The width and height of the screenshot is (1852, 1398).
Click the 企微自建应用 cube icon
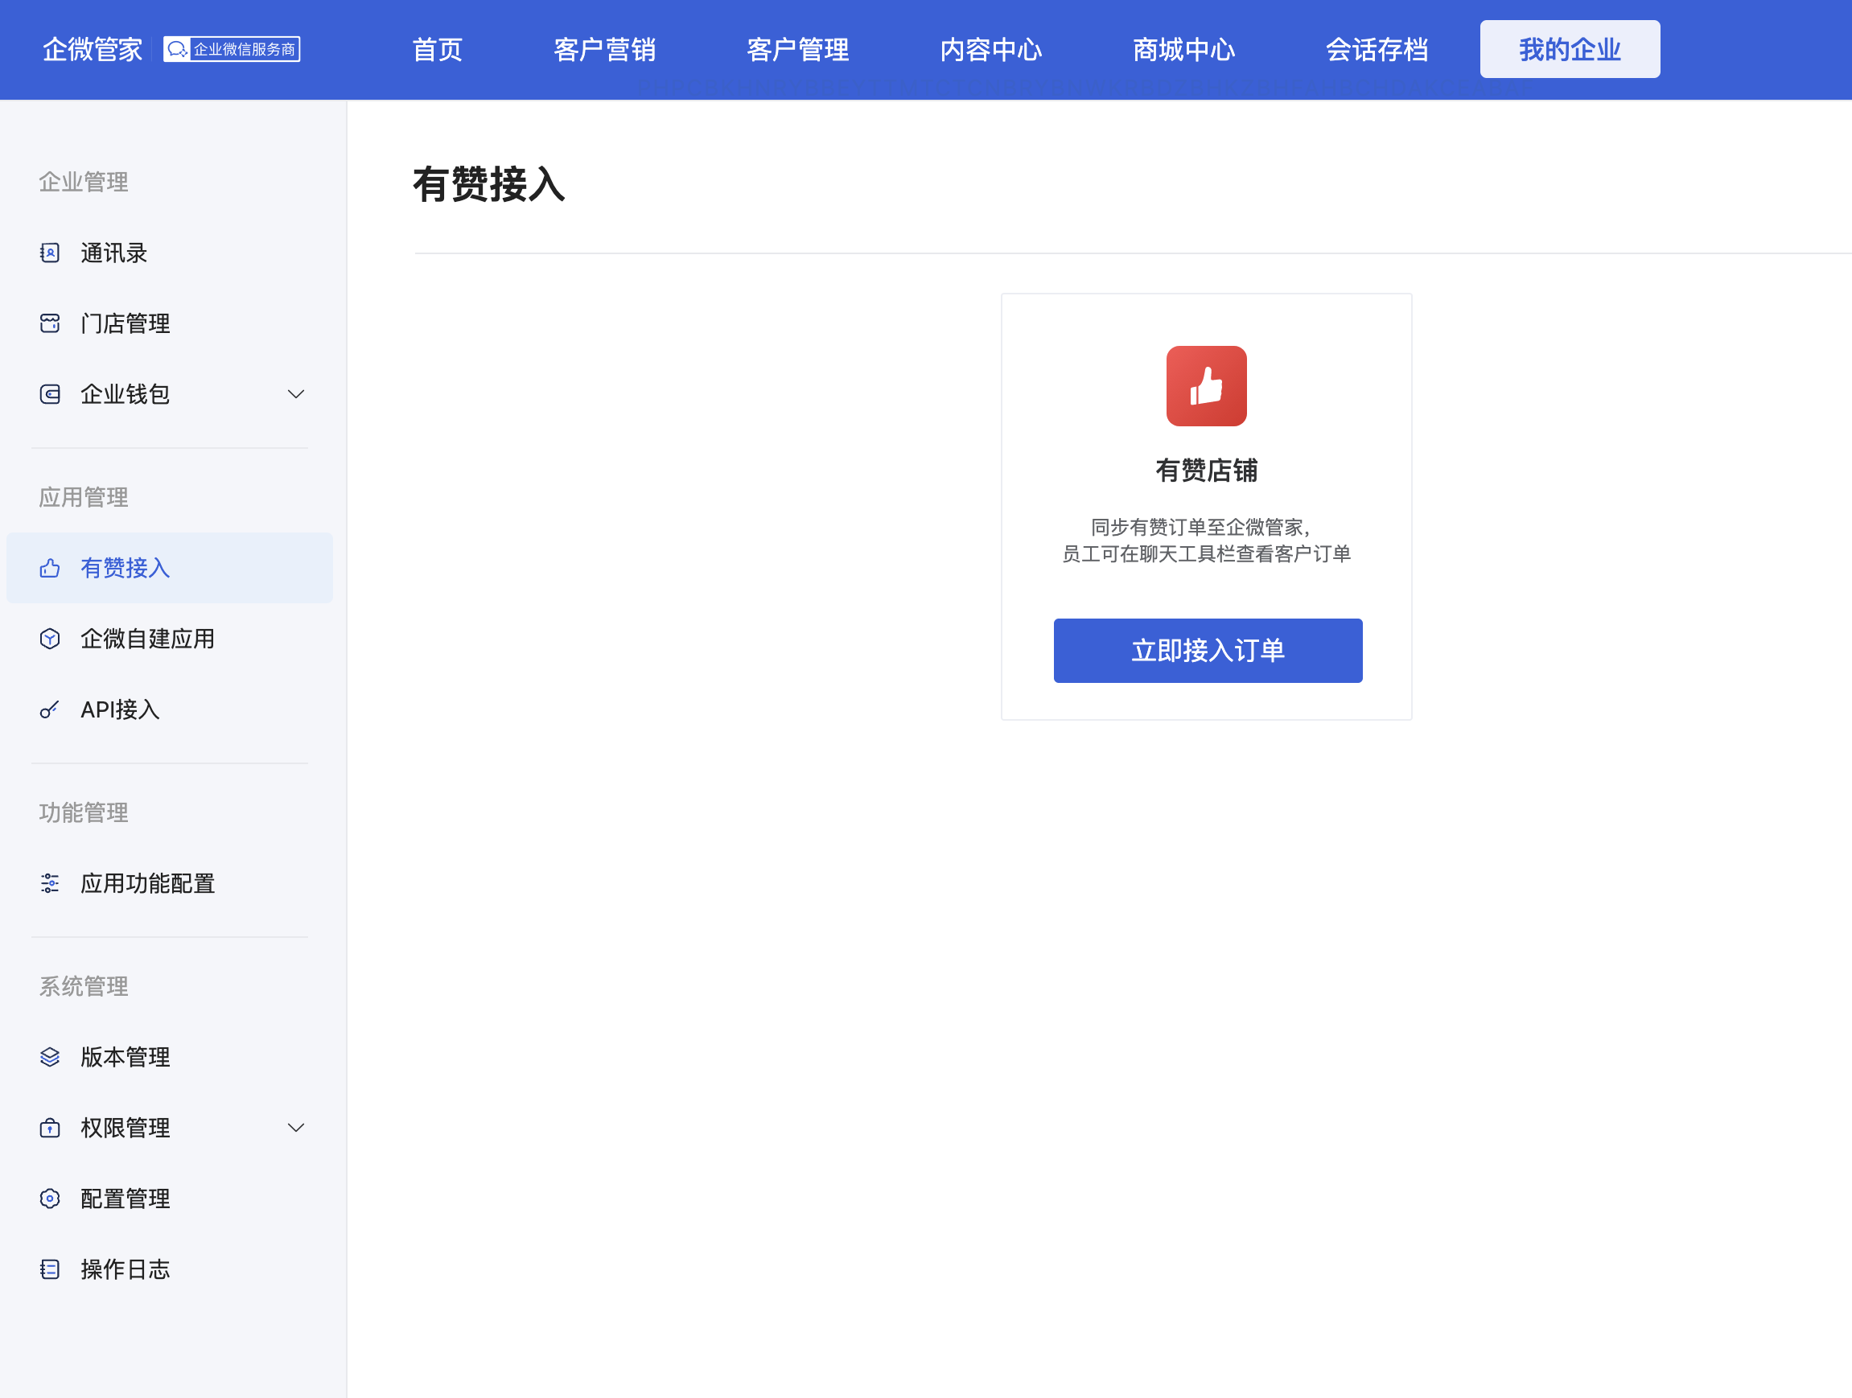(x=50, y=639)
